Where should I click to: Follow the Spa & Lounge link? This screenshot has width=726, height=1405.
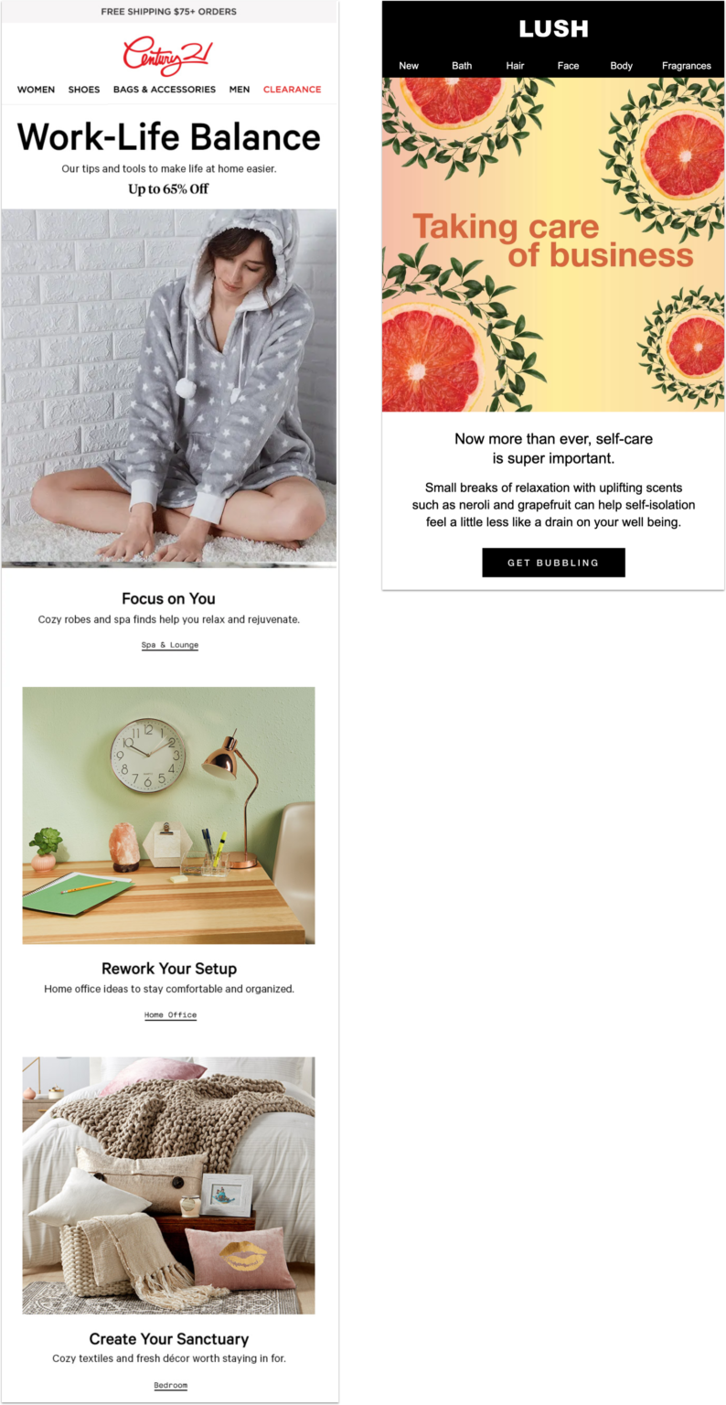click(x=169, y=645)
